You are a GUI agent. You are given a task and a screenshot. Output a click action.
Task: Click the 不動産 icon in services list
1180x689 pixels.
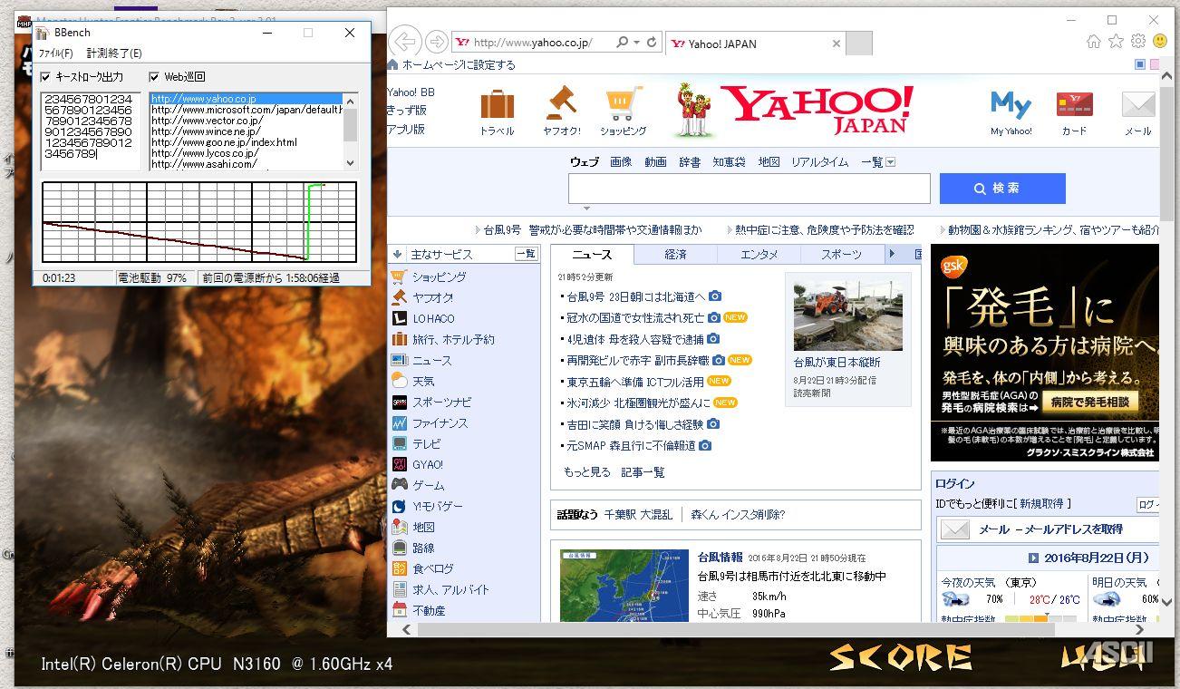point(400,610)
